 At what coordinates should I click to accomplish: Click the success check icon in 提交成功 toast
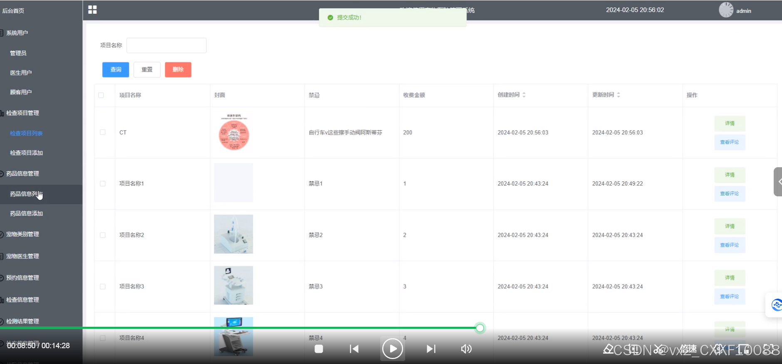[x=330, y=17]
